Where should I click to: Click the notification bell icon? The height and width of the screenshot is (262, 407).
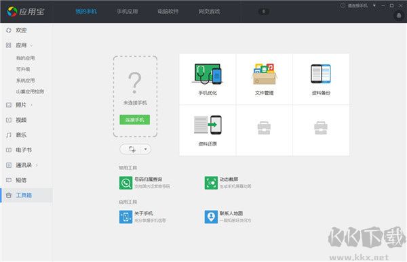tap(399, 16)
